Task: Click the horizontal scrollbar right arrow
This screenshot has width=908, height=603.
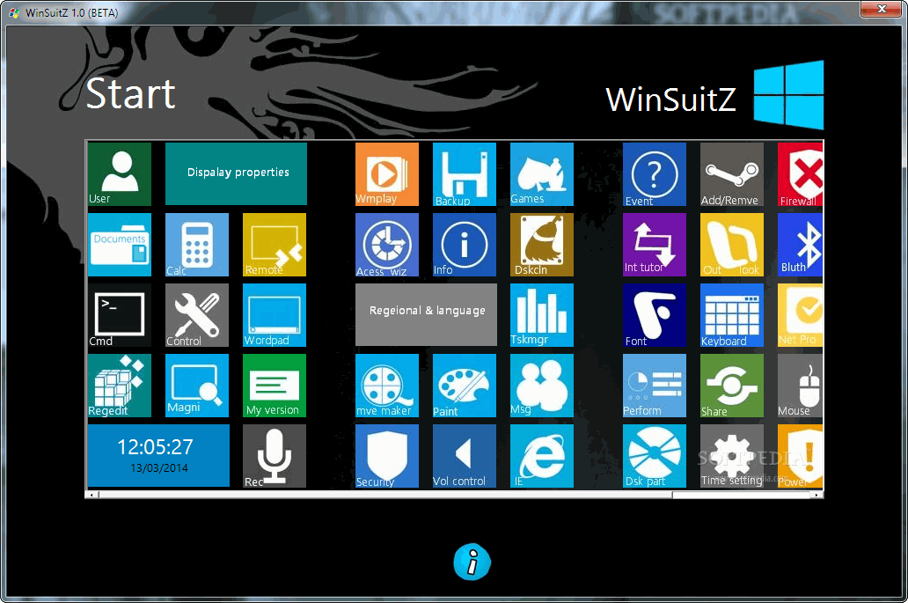Action: pos(817,495)
